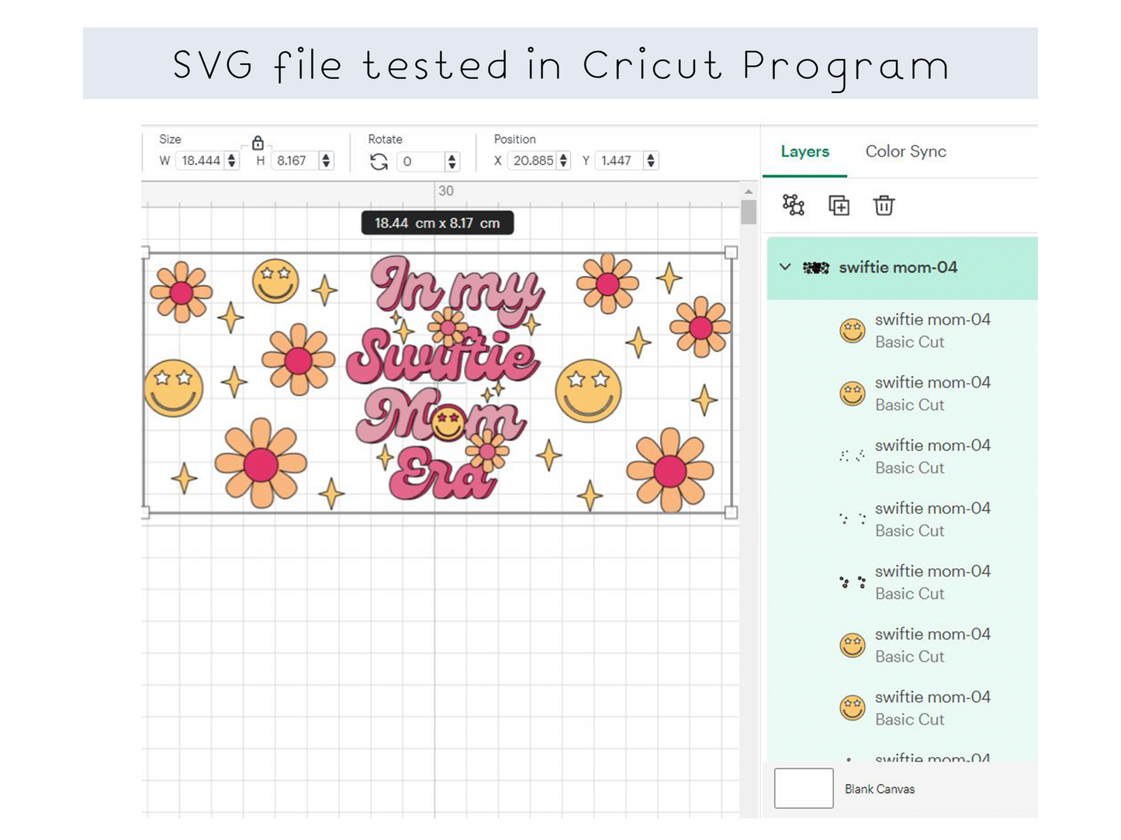The width and height of the screenshot is (1121, 840).
Task: Select the third swiftie mom-04 dots layer
Action: 931,582
